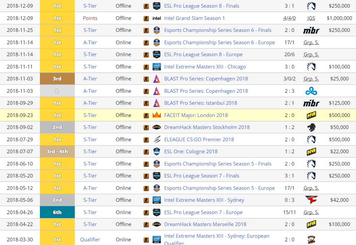Screen dimensions: 356x245
Task: Click the 3rd - 4th placement cell
Action: point(57,152)
